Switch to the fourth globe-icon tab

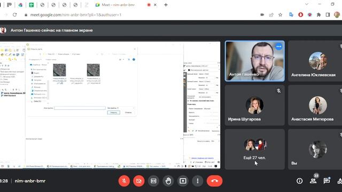pos(75,5)
